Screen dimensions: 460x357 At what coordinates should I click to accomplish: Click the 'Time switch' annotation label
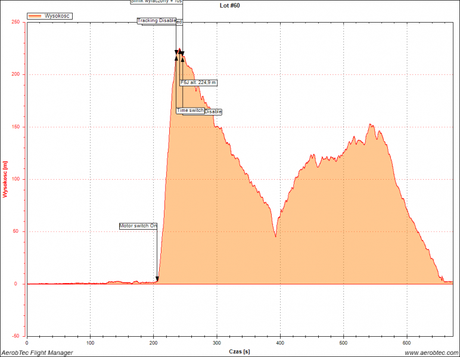190,111
